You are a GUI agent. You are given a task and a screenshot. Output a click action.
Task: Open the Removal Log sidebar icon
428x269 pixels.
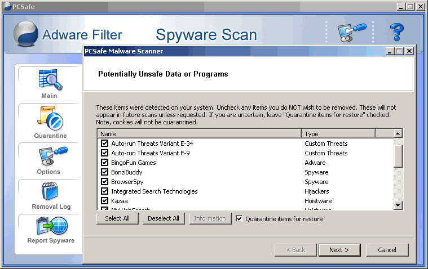tap(50, 191)
